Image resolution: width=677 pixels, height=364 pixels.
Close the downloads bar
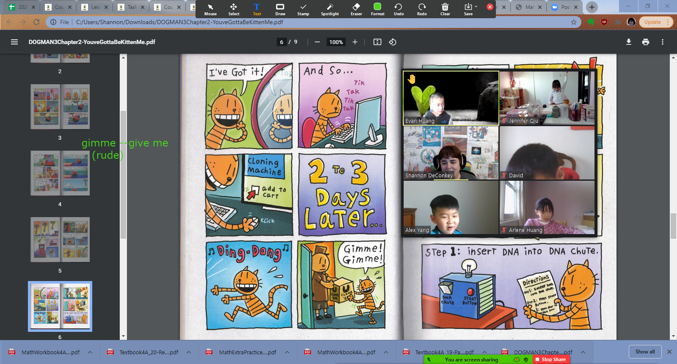tap(669, 352)
